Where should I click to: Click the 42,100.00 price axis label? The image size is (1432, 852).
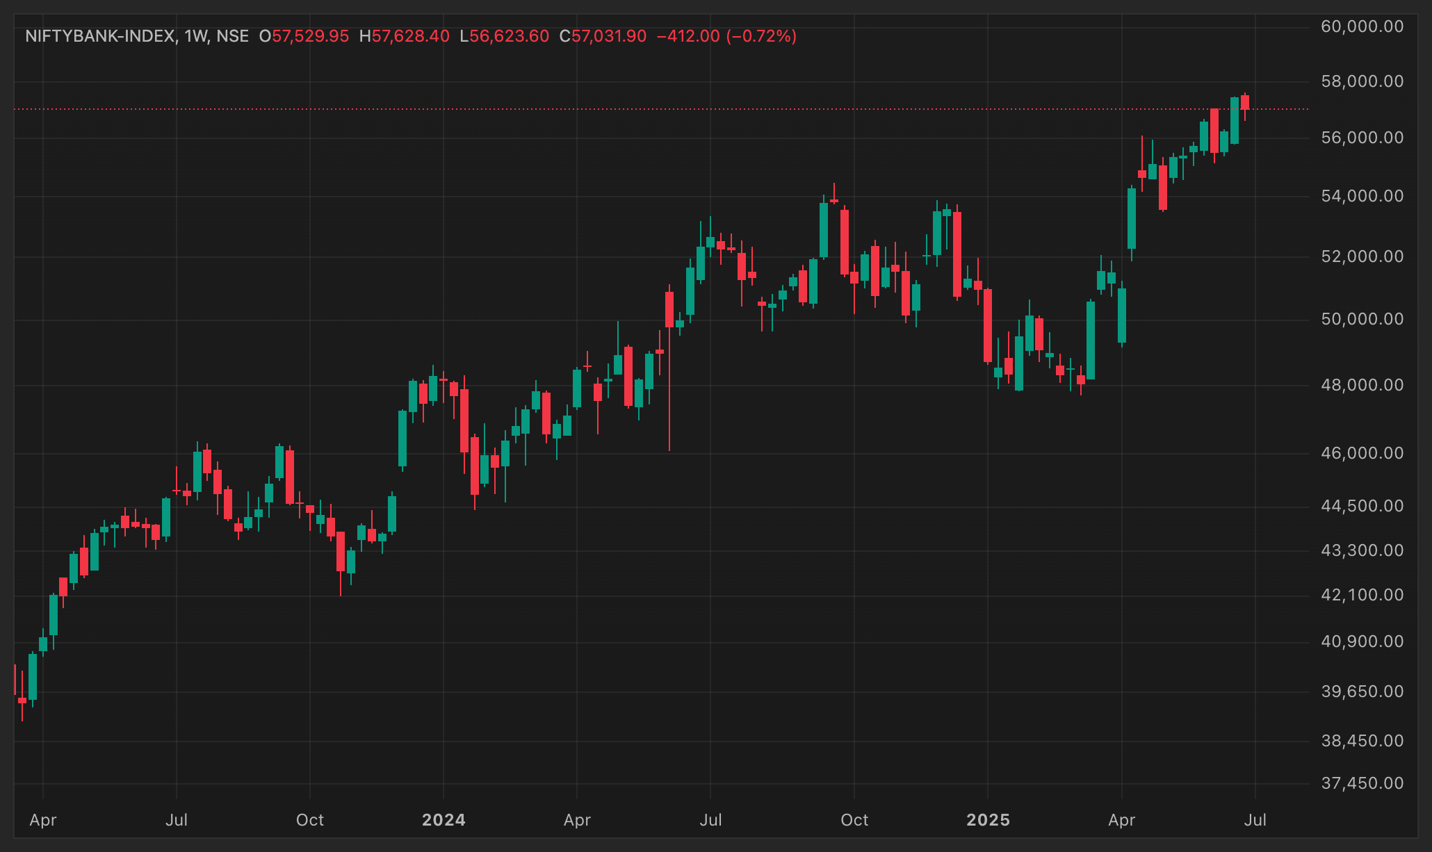(x=1362, y=595)
